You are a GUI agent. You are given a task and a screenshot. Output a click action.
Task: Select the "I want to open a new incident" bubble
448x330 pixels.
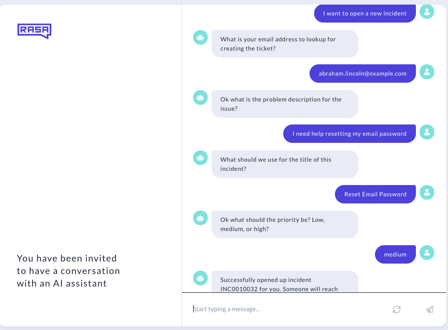point(365,13)
